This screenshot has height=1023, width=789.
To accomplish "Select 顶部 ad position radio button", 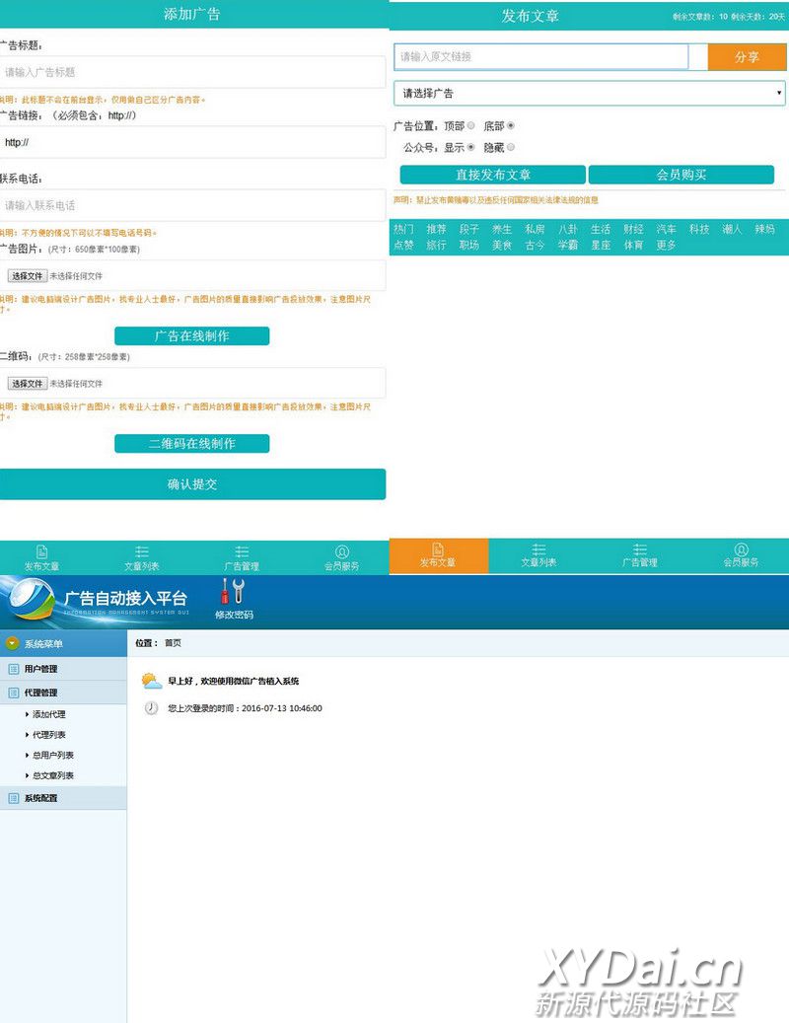I will [470, 126].
